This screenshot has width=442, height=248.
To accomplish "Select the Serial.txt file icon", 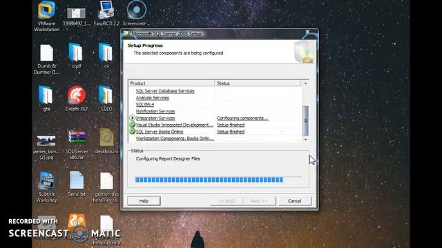I will point(77,184).
